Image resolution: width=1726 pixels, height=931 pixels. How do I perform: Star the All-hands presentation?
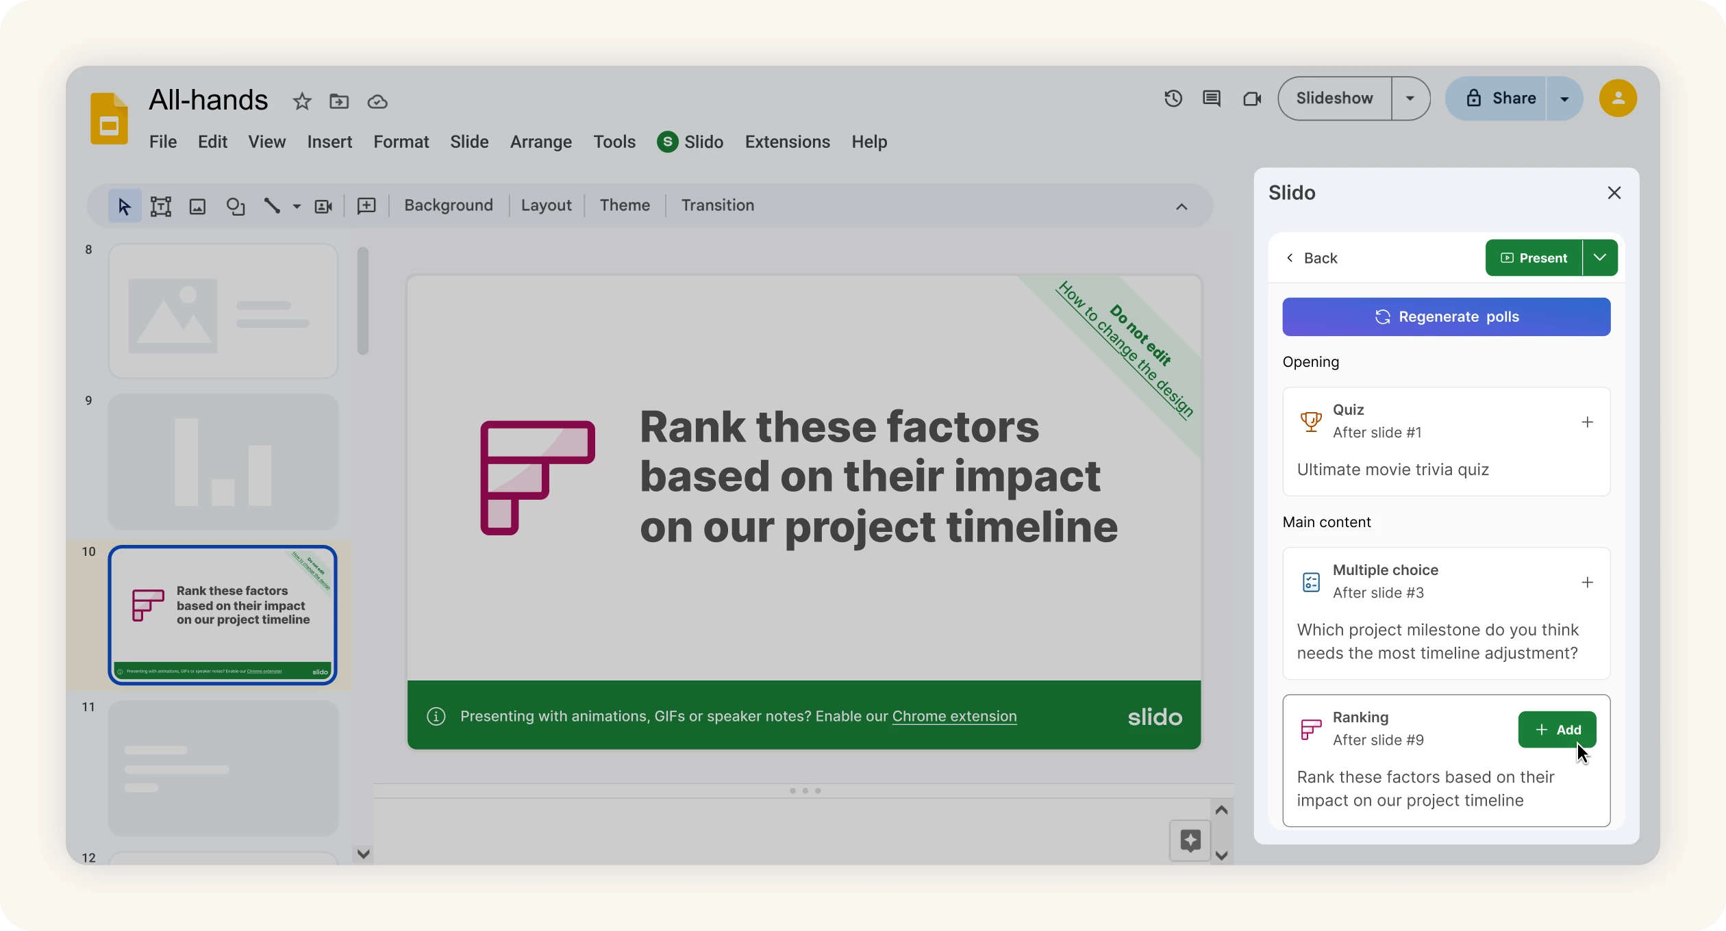point(301,101)
